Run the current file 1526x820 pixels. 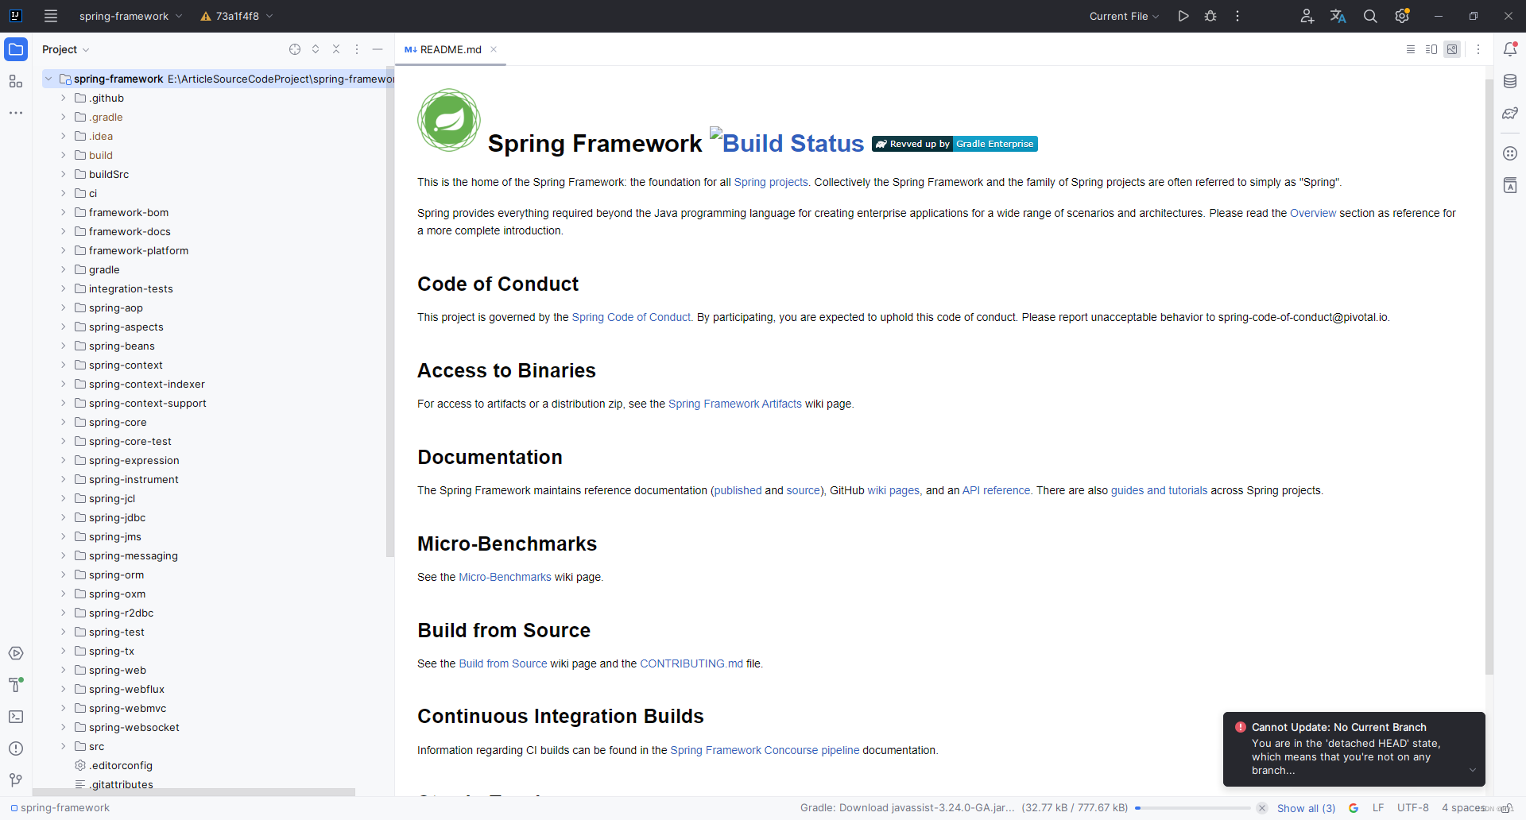[1183, 16]
